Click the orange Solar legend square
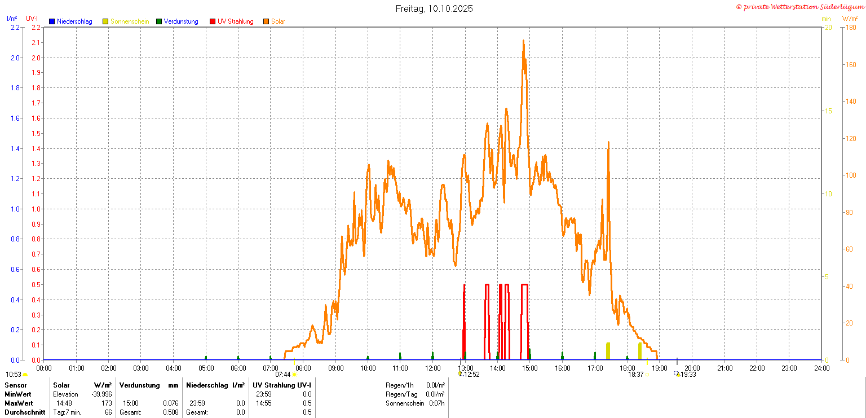The height and width of the screenshot is (418, 866). [x=266, y=22]
